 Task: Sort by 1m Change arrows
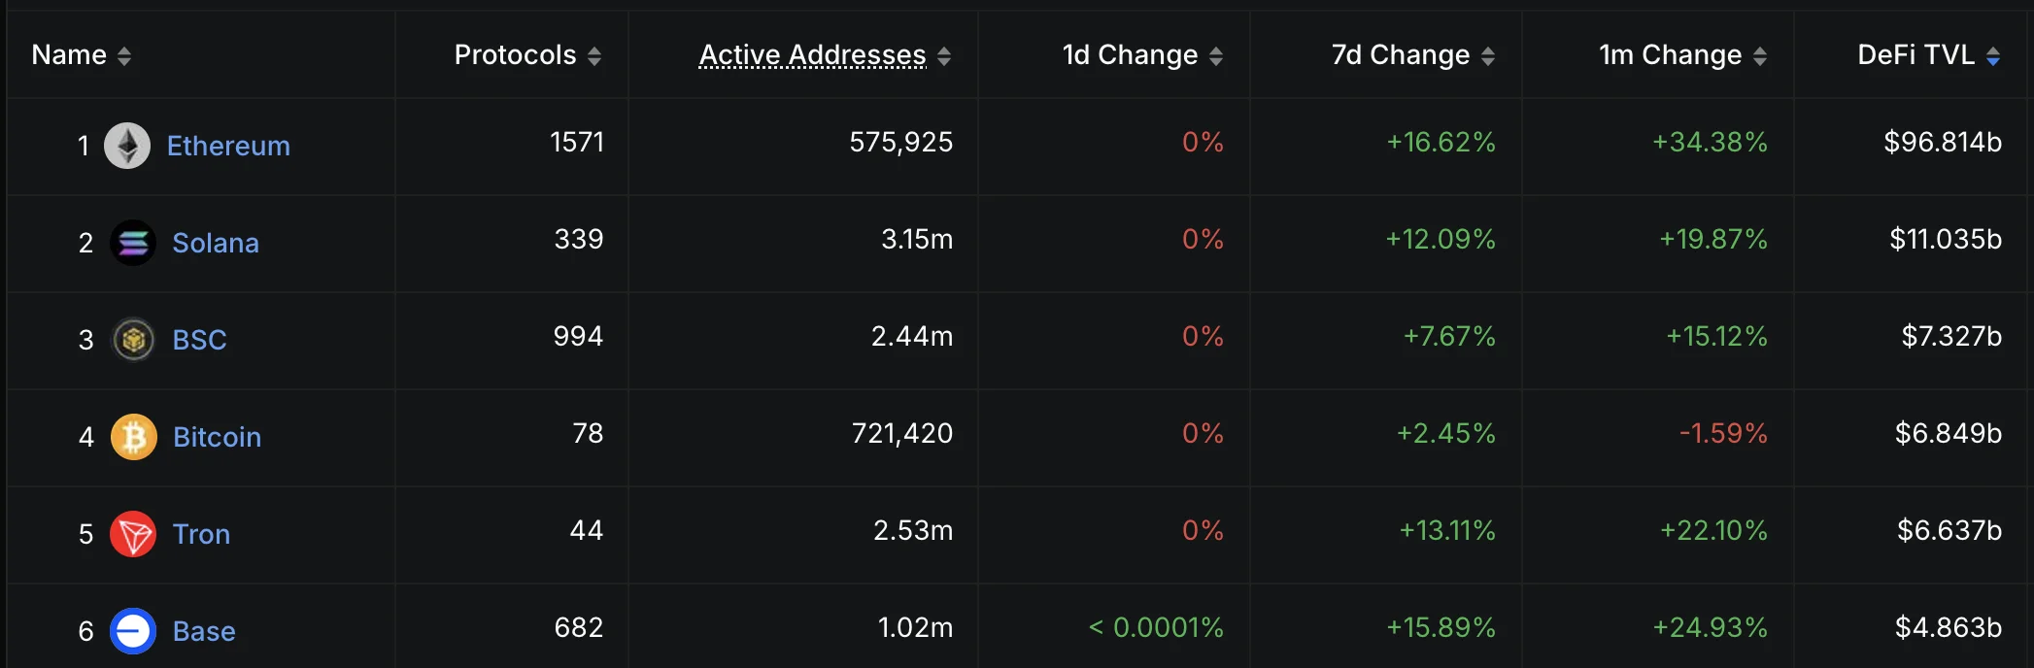tap(1760, 56)
